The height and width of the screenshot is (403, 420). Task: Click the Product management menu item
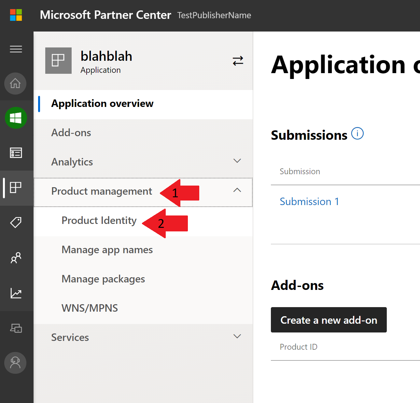pos(143,192)
